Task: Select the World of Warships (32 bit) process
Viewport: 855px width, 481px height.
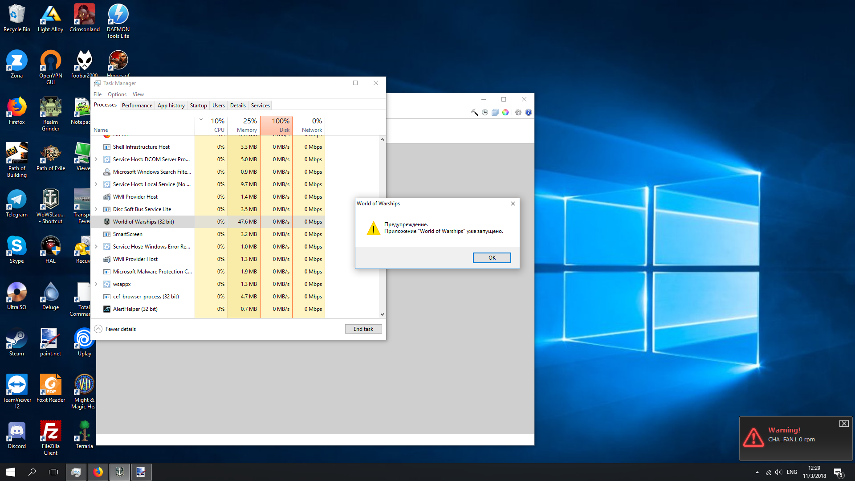Action: point(208,222)
